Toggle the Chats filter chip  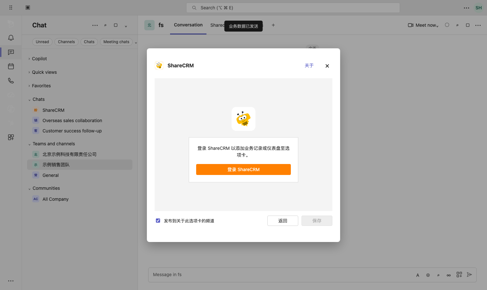(89, 42)
